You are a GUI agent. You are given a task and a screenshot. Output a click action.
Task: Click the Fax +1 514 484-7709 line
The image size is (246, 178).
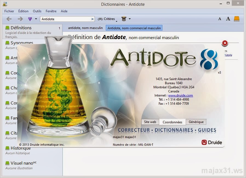[x=174, y=103]
